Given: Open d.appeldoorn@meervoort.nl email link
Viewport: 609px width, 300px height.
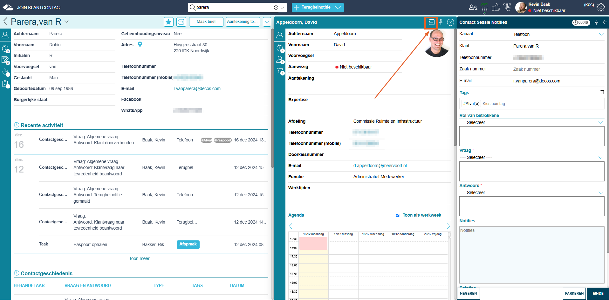Looking at the screenshot, I should [380, 166].
